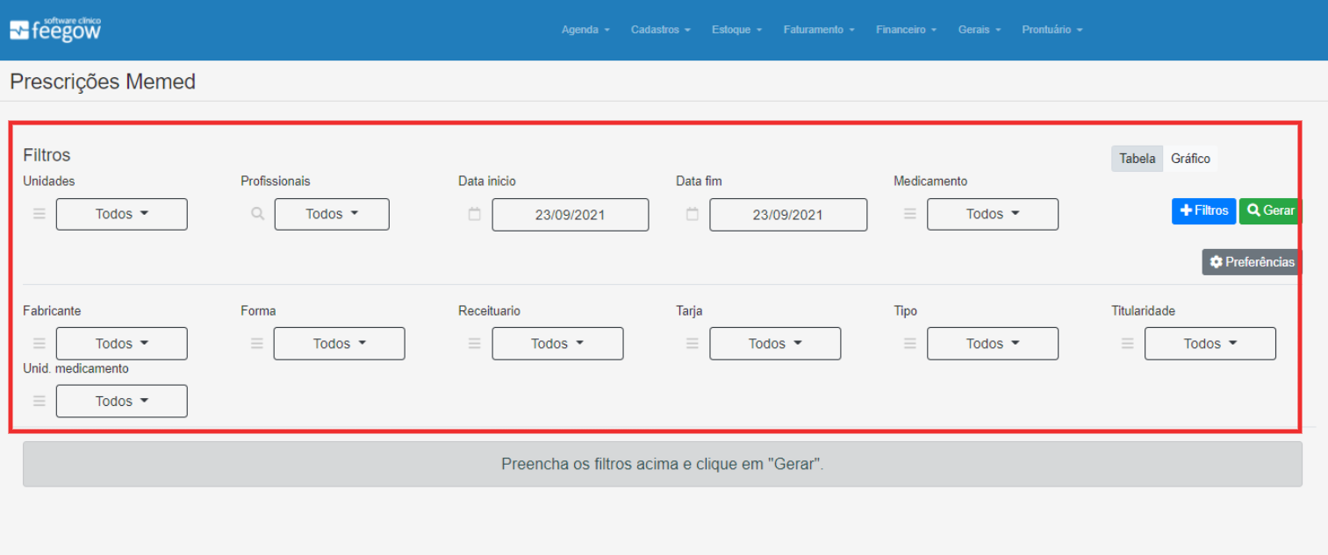Open the Prontuário menu
This screenshot has height=555, width=1328.
tap(1052, 30)
